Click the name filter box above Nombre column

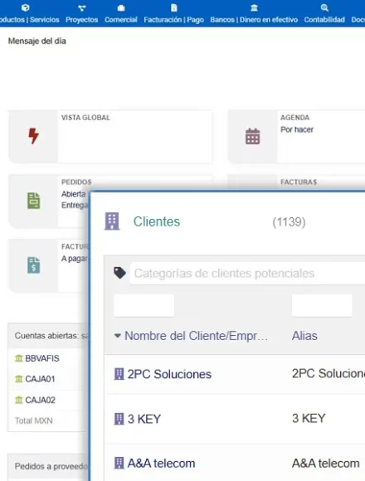144,305
